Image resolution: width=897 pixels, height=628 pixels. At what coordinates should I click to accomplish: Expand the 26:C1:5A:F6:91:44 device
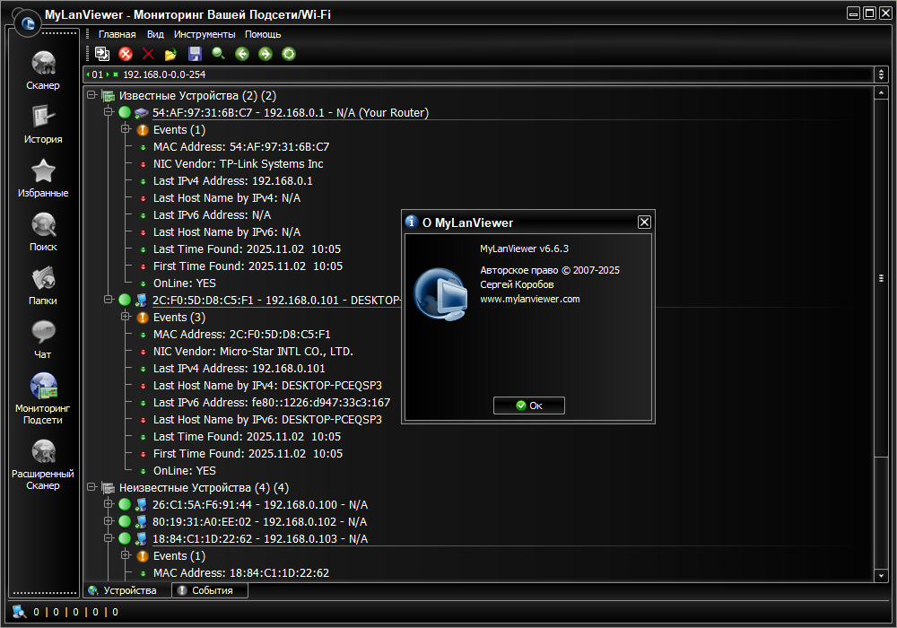point(109,504)
